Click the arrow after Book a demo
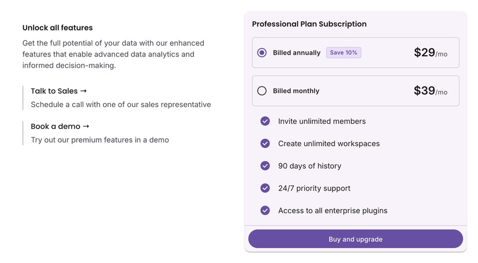This screenshot has width=478, height=263. click(86, 126)
